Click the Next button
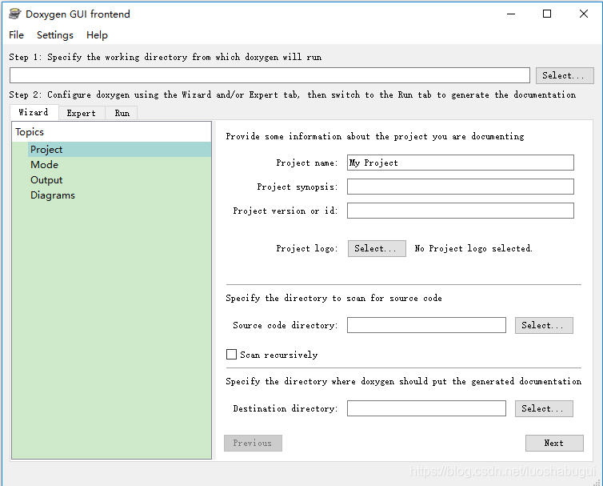The image size is (603, 486). point(554,444)
